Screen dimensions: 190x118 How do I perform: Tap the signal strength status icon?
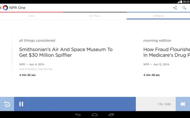[178, 2]
